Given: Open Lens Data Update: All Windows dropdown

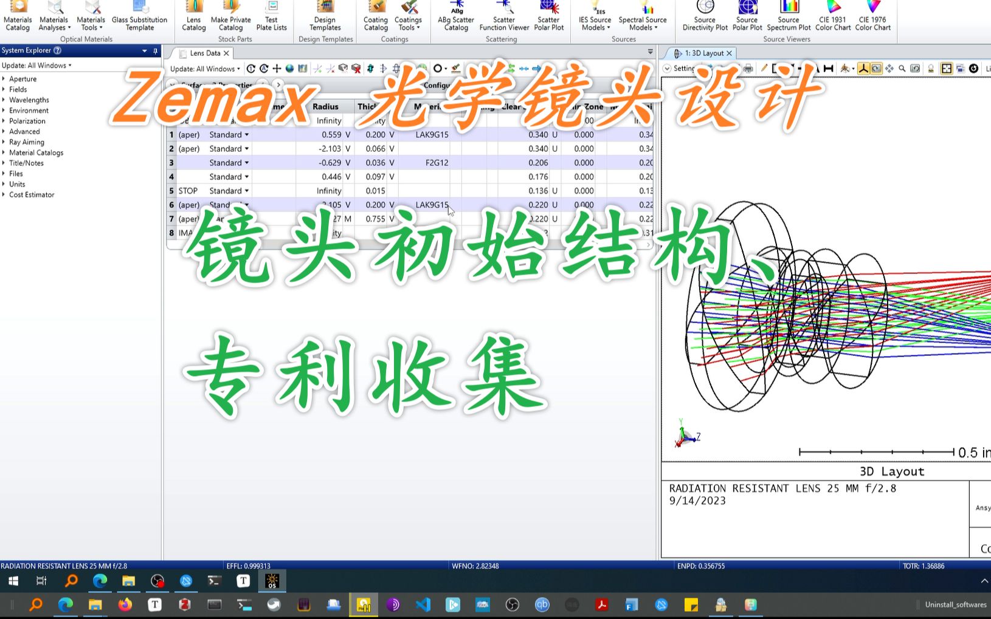Looking at the screenshot, I should (x=205, y=69).
